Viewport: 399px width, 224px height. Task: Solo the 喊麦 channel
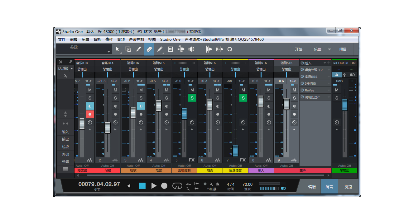click(x=217, y=98)
